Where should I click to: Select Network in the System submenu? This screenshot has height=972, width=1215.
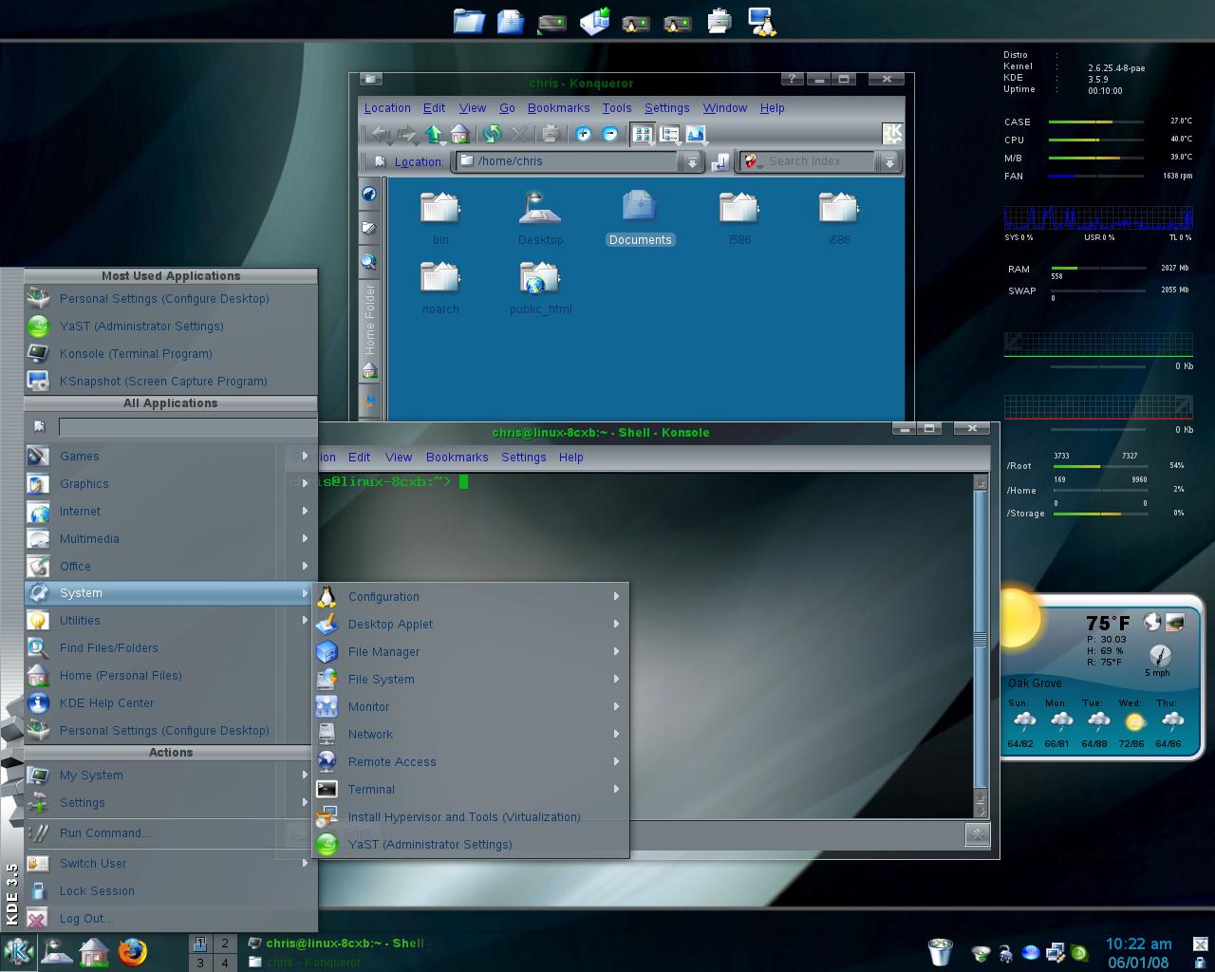[470, 734]
